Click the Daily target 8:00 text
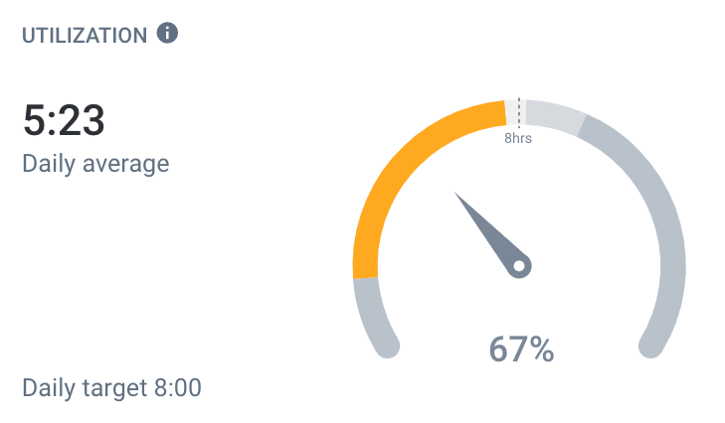The width and height of the screenshot is (725, 423). 112,388
